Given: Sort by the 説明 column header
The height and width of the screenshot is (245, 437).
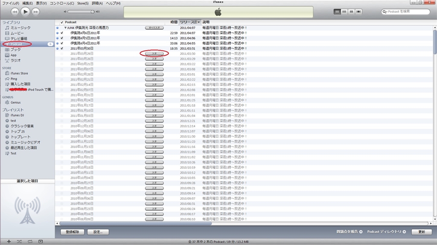Looking at the screenshot, I should [x=206, y=22].
